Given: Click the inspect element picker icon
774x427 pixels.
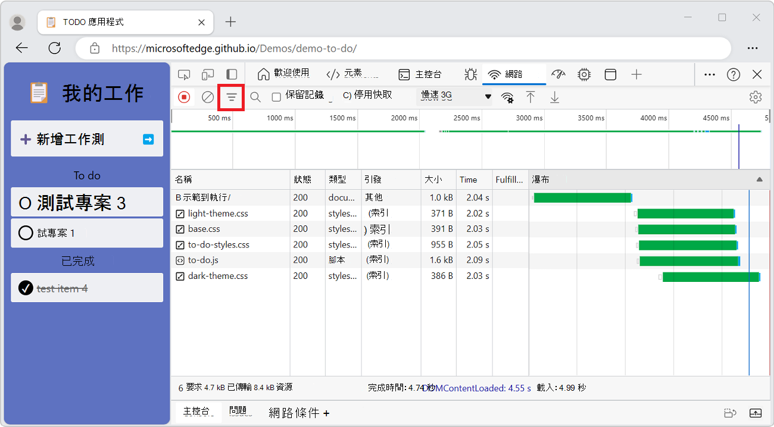Looking at the screenshot, I should pyautogui.click(x=184, y=74).
